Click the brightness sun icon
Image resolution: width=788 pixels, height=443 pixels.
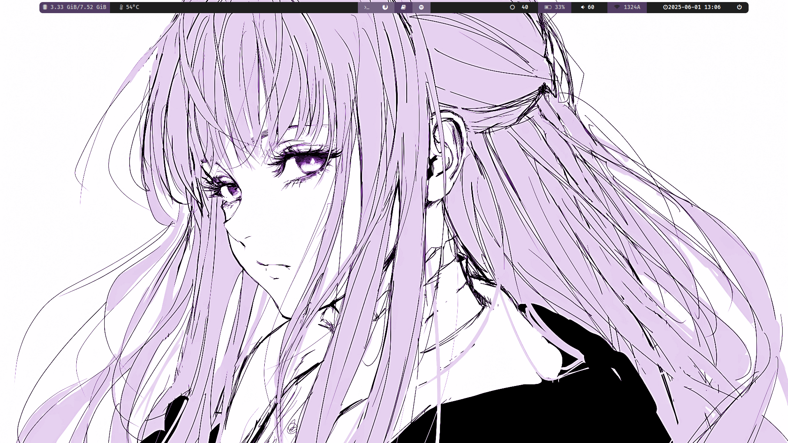(x=512, y=7)
